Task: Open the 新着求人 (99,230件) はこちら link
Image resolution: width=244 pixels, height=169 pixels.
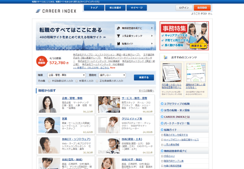Action: click(91, 68)
